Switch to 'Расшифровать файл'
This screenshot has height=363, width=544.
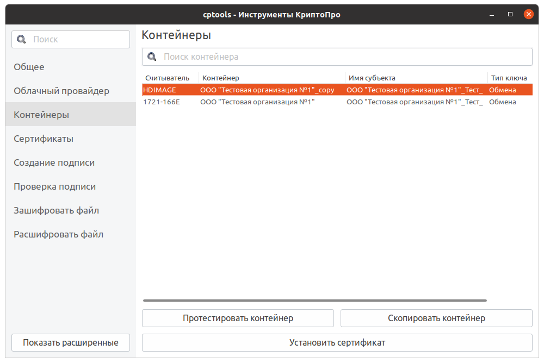point(70,234)
